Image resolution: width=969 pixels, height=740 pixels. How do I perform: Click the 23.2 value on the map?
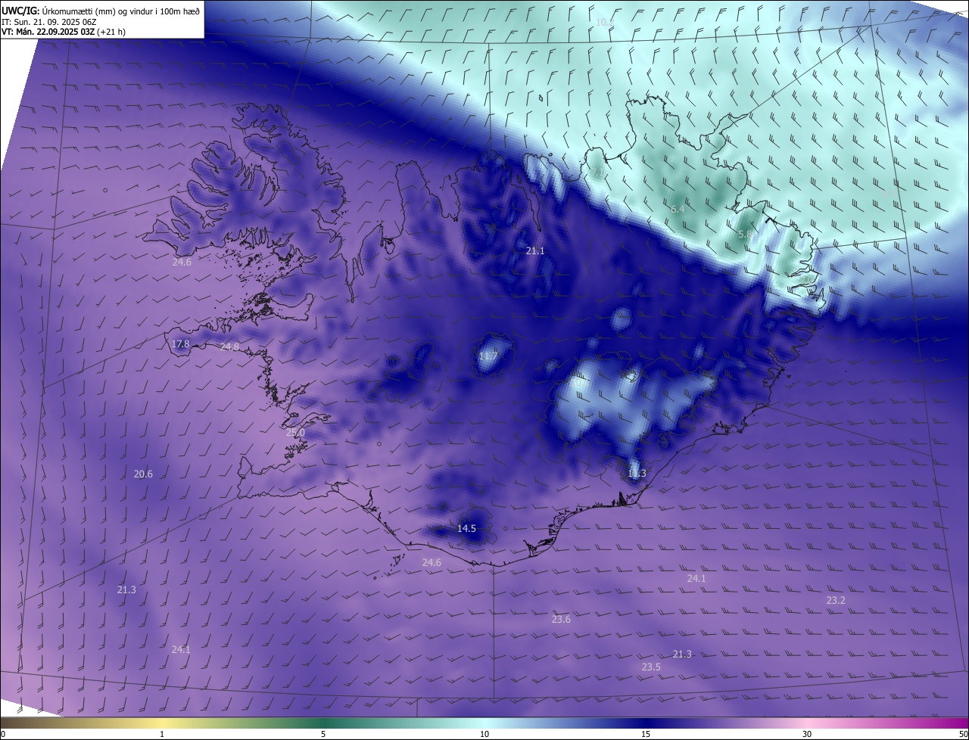click(836, 601)
